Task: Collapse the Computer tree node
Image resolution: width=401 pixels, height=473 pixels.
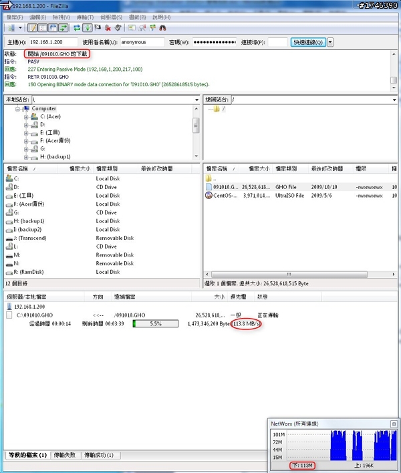Action: 18,109
